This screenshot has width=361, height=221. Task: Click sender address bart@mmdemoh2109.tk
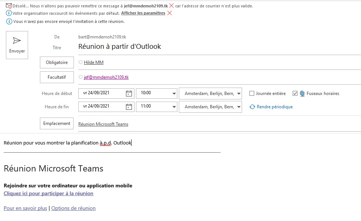point(102,37)
